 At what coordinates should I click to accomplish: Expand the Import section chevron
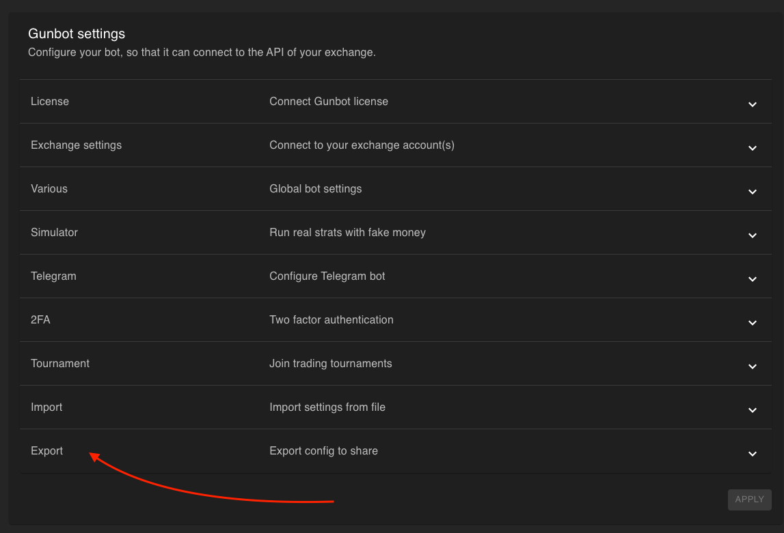coord(752,410)
